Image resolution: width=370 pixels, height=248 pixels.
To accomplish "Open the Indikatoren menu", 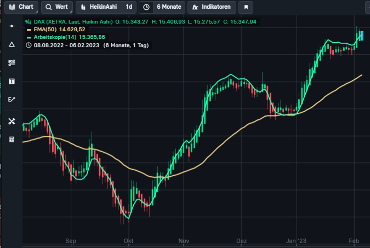I will click(212, 7).
